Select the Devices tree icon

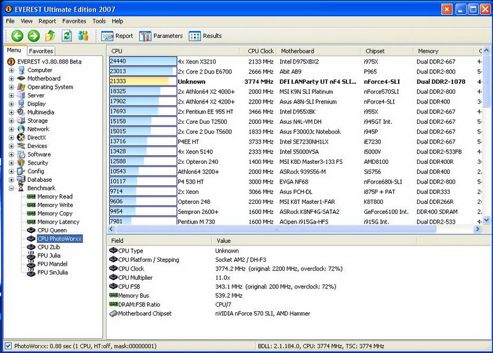tap(22, 146)
